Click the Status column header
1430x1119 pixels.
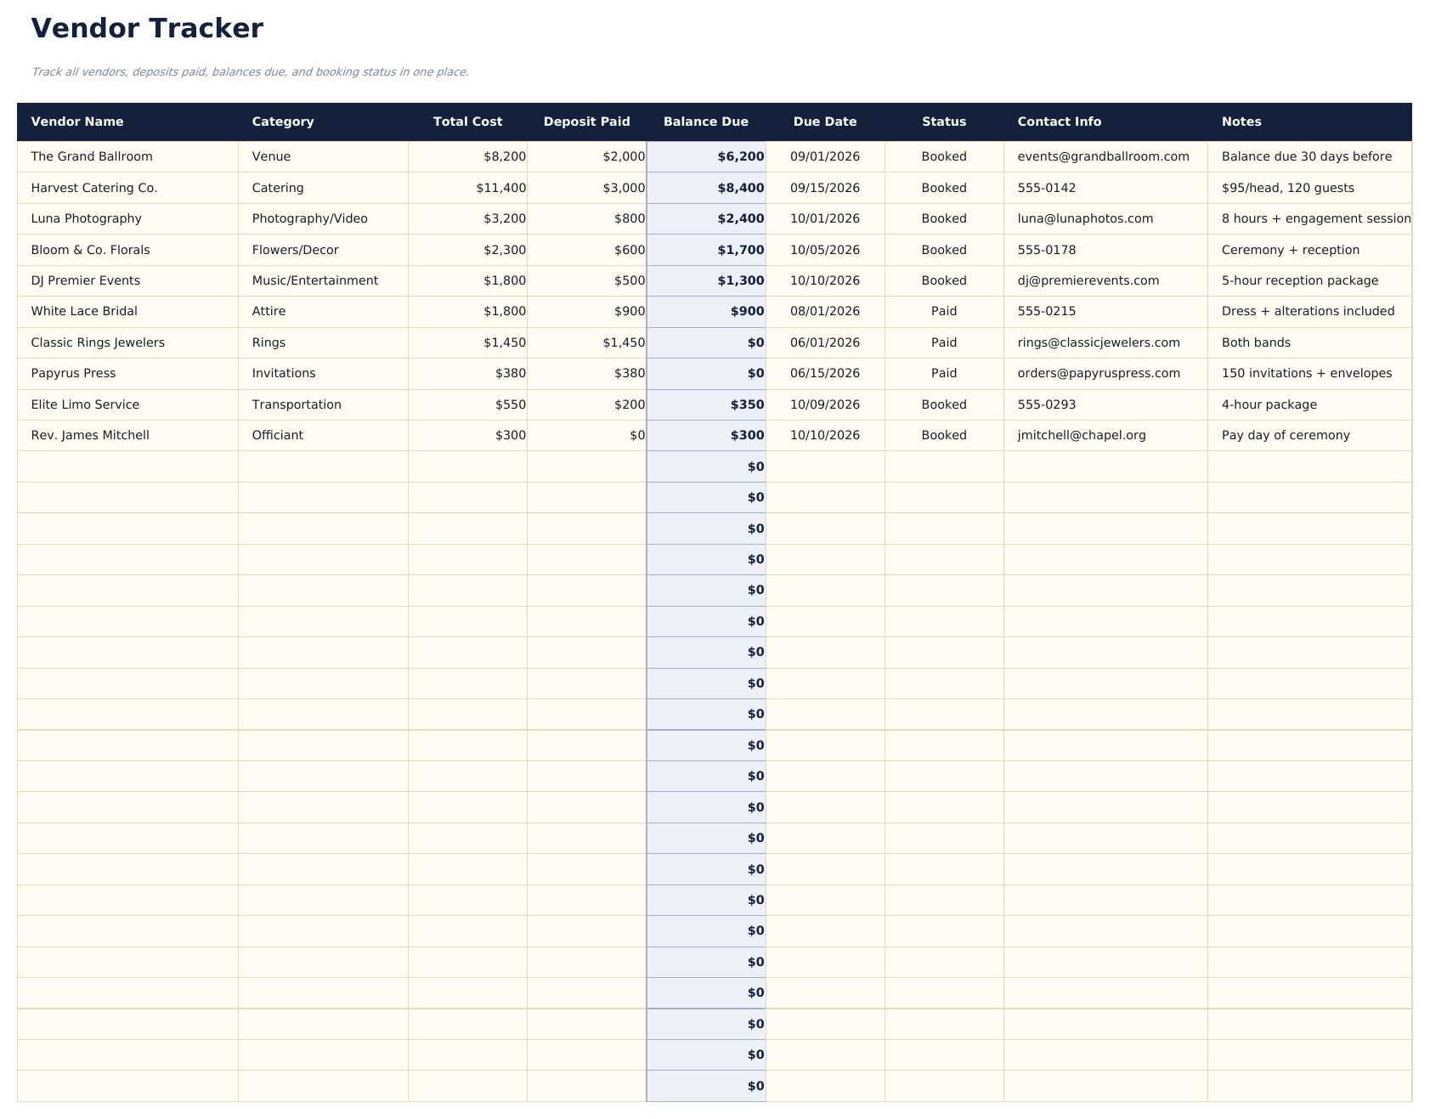click(943, 122)
